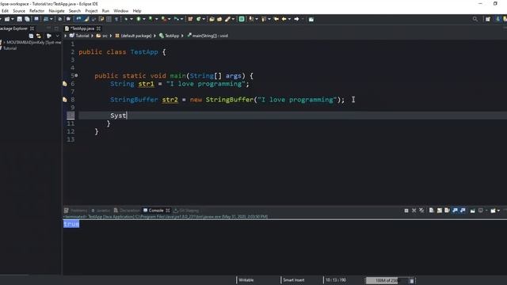Image resolution: width=507 pixels, height=285 pixels.
Task: Open the Source menu
Action: pyautogui.click(x=19, y=11)
